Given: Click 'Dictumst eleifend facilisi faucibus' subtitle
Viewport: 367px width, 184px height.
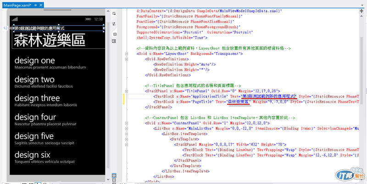Looking at the screenshot, I should pos(44,86).
